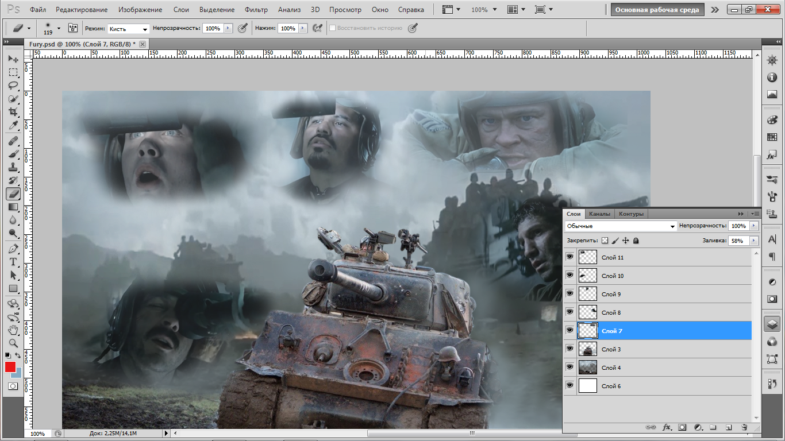The width and height of the screenshot is (785, 441).
Task: Enable the Восстановить историю checkbox
Action: 333,28
